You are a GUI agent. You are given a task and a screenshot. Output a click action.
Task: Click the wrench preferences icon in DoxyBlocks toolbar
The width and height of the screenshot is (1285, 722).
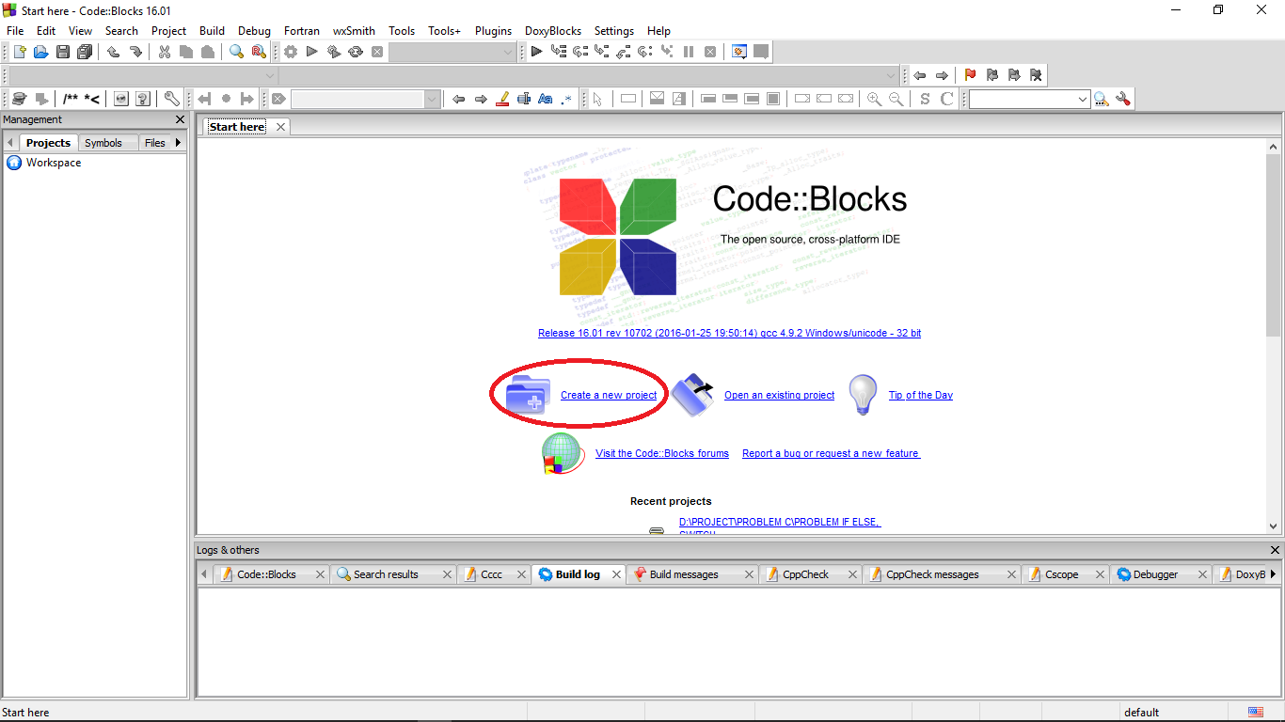click(171, 99)
